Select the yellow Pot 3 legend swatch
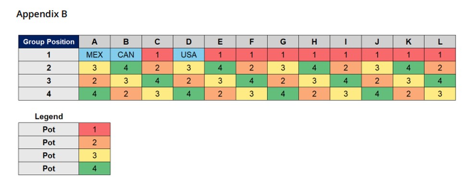 pos(95,156)
